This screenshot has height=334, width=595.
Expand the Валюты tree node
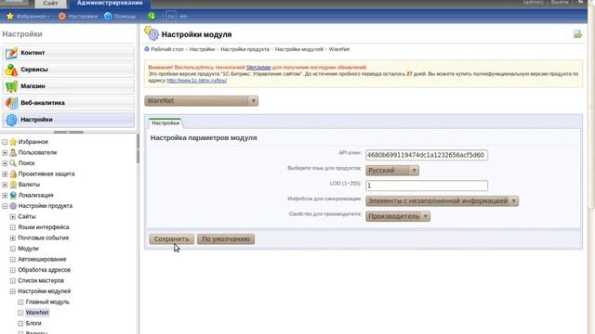pyautogui.click(x=5, y=185)
